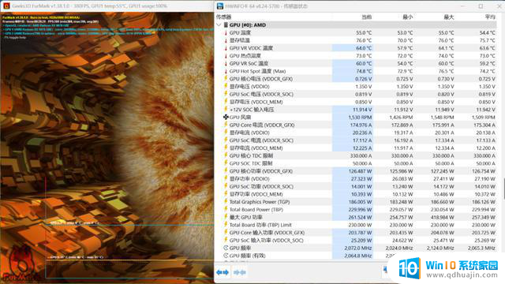
Task: Select the GPU SoC 电流 (VDDCR_SOC) label
Action: (261, 140)
